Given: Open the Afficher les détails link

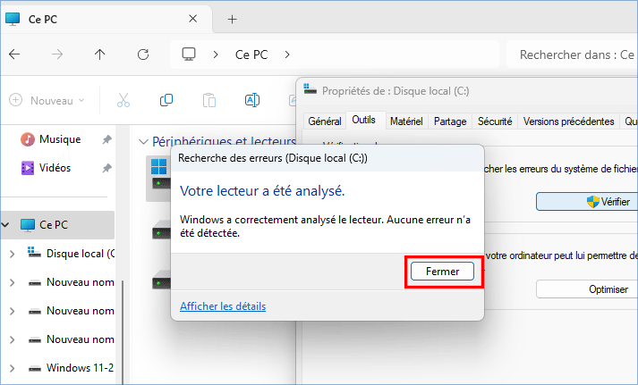Looking at the screenshot, I should [223, 306].
